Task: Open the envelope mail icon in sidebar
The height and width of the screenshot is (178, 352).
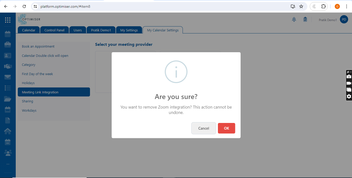Action: coord(8,77)
